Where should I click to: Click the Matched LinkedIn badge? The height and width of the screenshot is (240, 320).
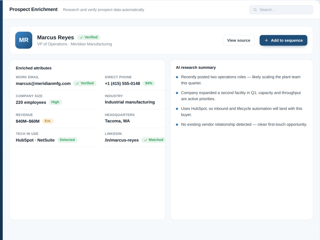pyautogui.click(x=154, y=140)
